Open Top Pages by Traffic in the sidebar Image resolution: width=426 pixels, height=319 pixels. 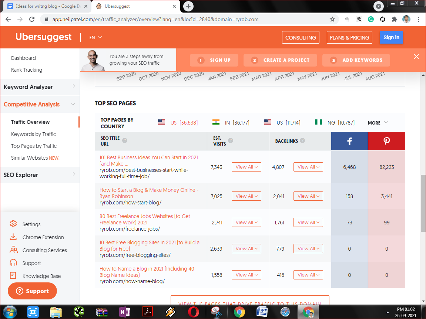click(x=34, y=146)
